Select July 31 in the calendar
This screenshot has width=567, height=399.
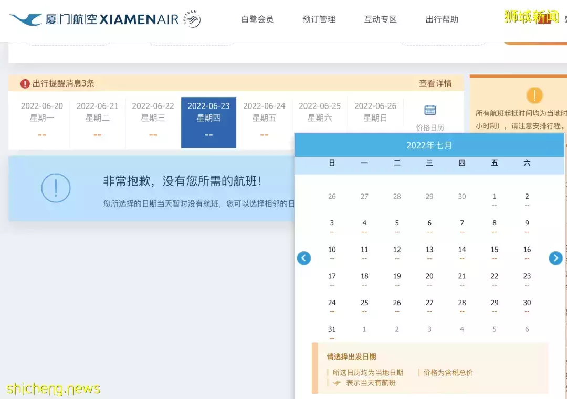331,329
